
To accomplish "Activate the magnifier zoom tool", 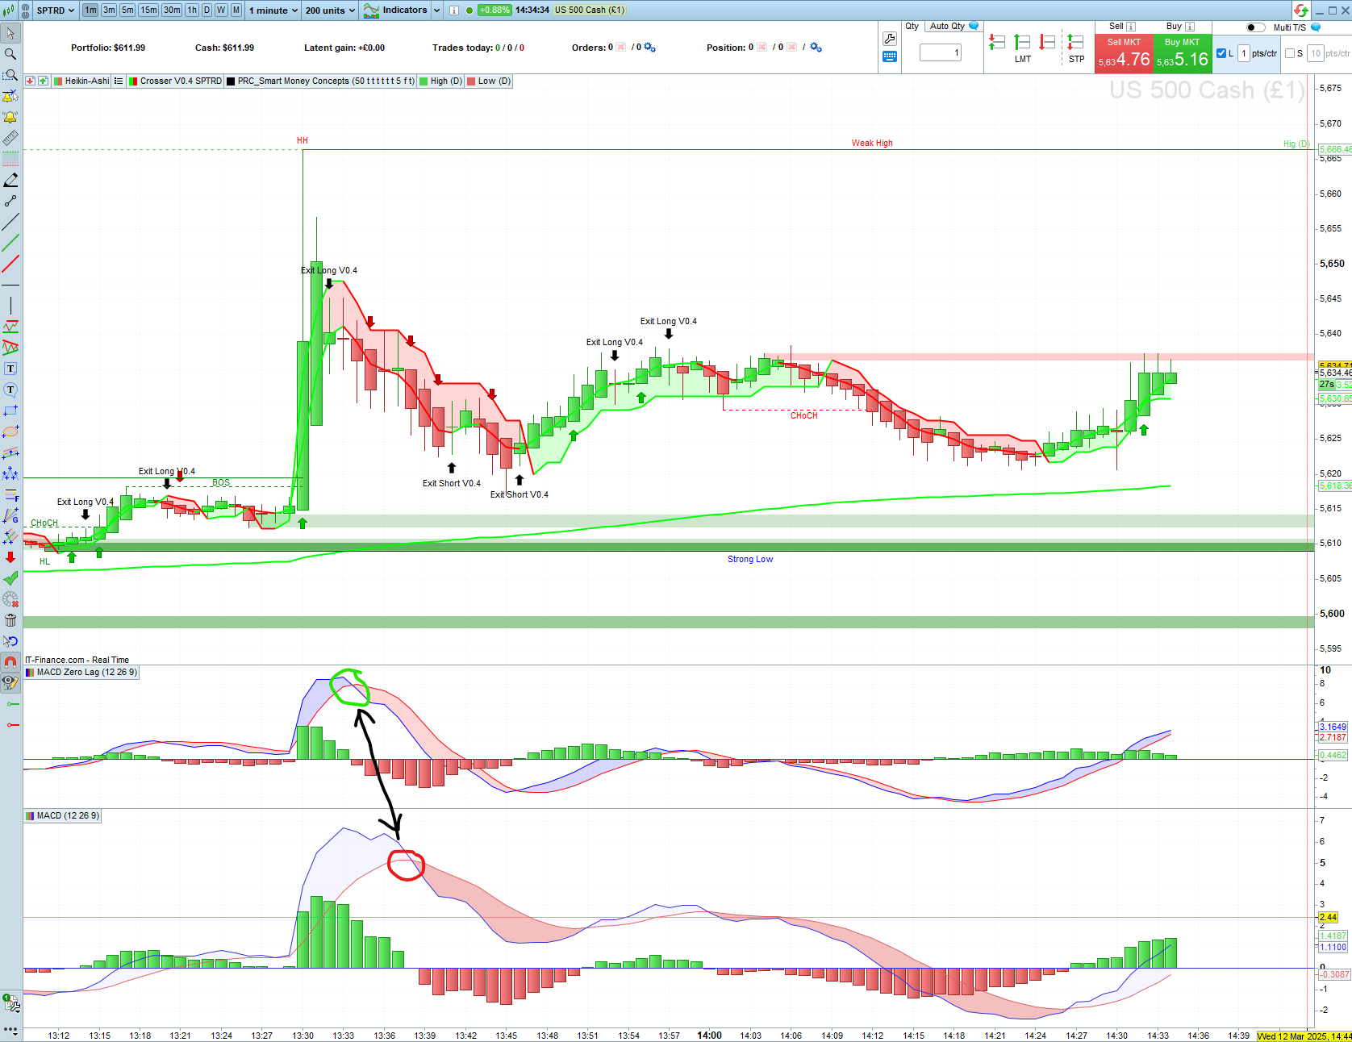I will click(10, 54).
